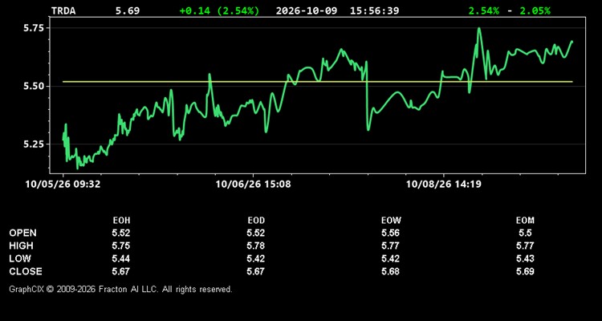Select the EOH low value 5.44
602x321 pixels.
pos(121,258)
